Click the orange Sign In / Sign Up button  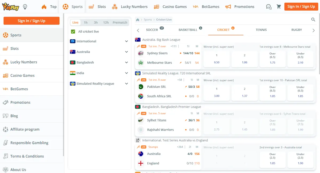[x=301, y=6]
